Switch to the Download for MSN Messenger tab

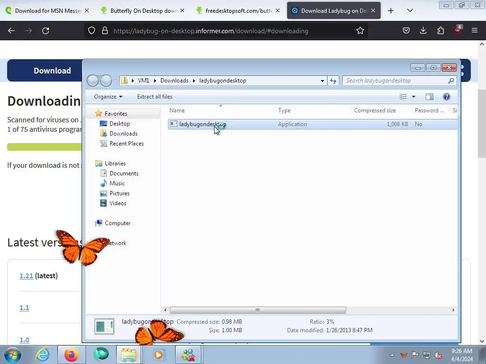(x=48, y=10)
